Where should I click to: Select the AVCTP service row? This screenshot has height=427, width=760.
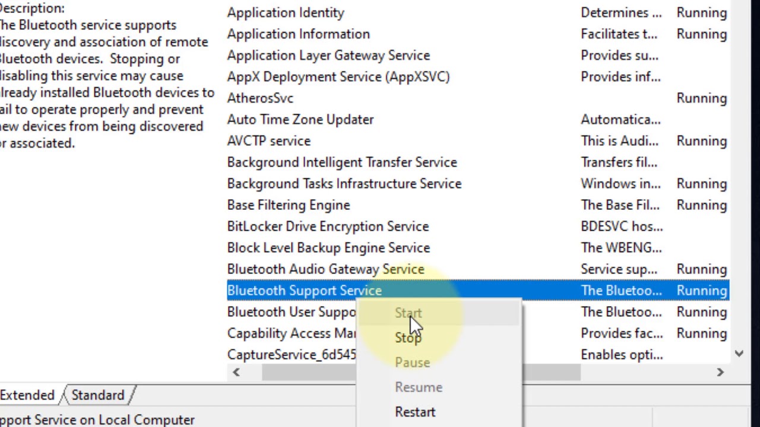click(478, 141)
